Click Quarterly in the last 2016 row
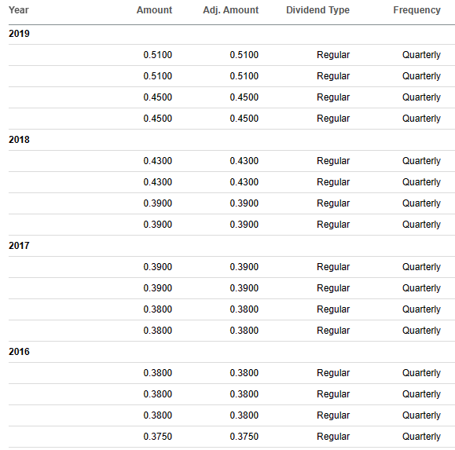455x450 pixels. 421,437
